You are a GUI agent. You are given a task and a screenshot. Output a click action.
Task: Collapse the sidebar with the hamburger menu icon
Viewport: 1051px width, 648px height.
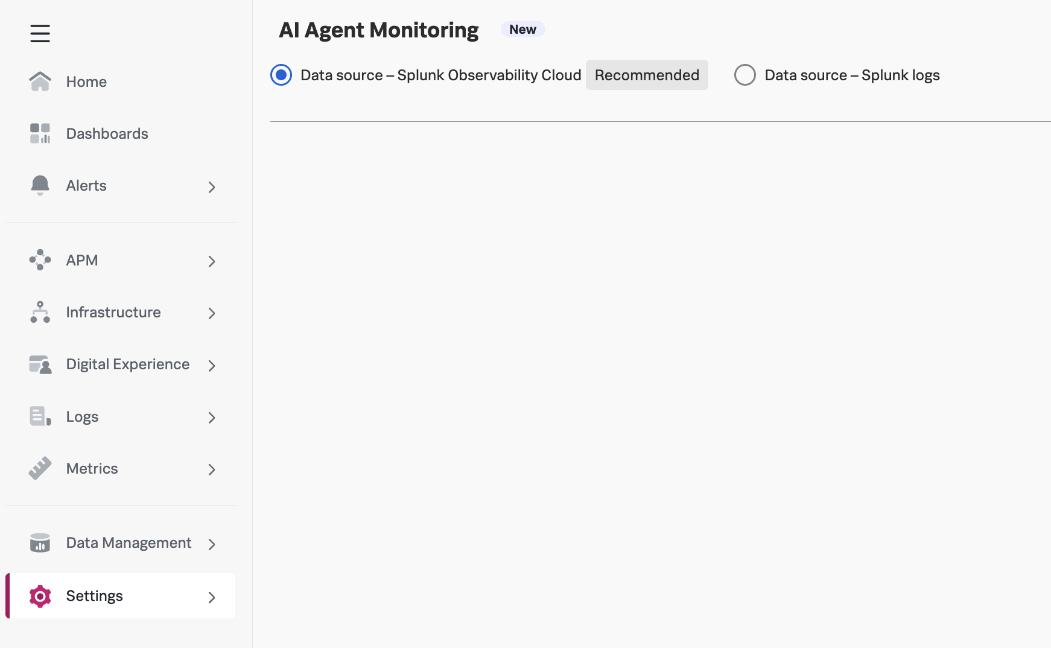pos(40,33)
